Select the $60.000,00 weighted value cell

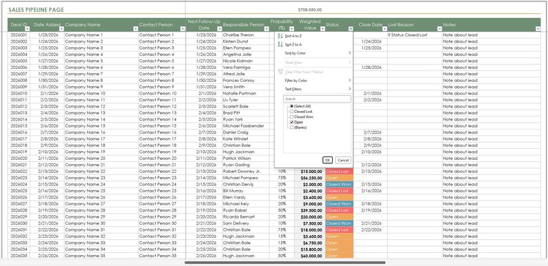click(x=310, y=256)
